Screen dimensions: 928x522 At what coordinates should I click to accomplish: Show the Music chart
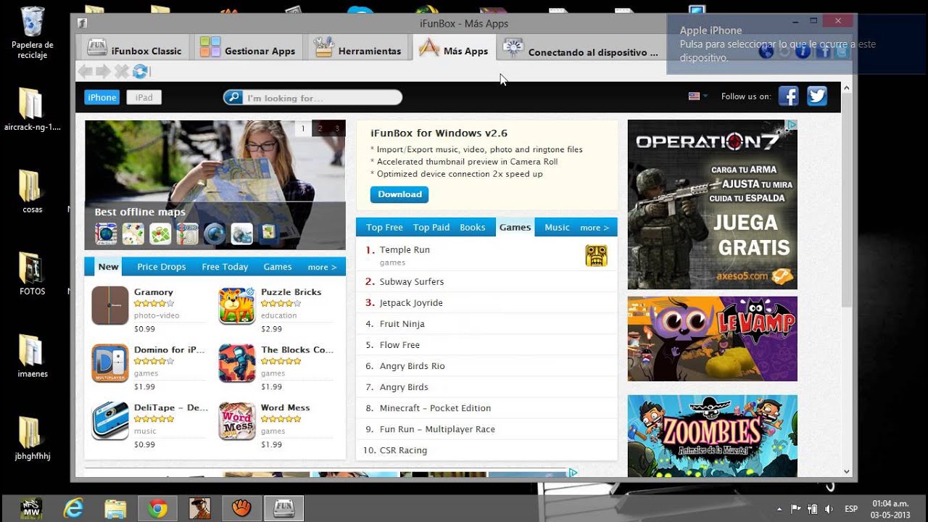click(x=557, y=227)
